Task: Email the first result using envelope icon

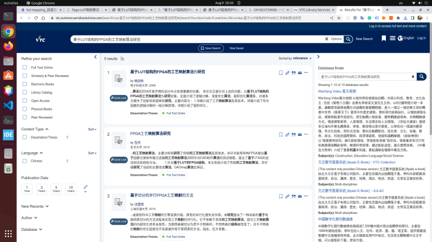Action: [300, 73]
